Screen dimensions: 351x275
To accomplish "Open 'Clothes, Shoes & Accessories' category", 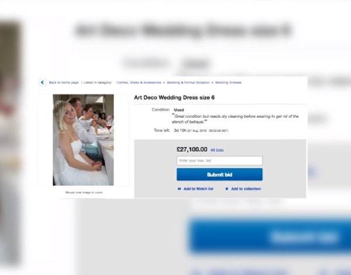I will [x=139, y=83].
